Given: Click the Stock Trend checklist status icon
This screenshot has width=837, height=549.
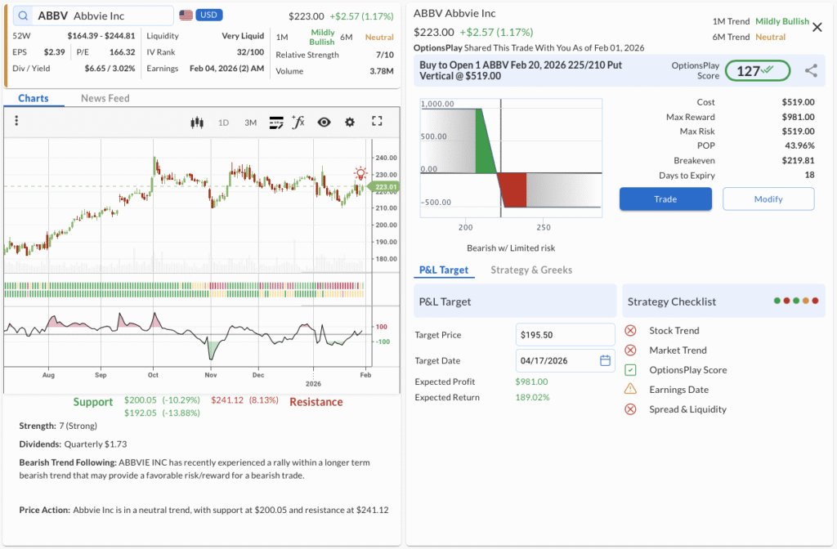Looking at the screenshot, I should point(630,331).
